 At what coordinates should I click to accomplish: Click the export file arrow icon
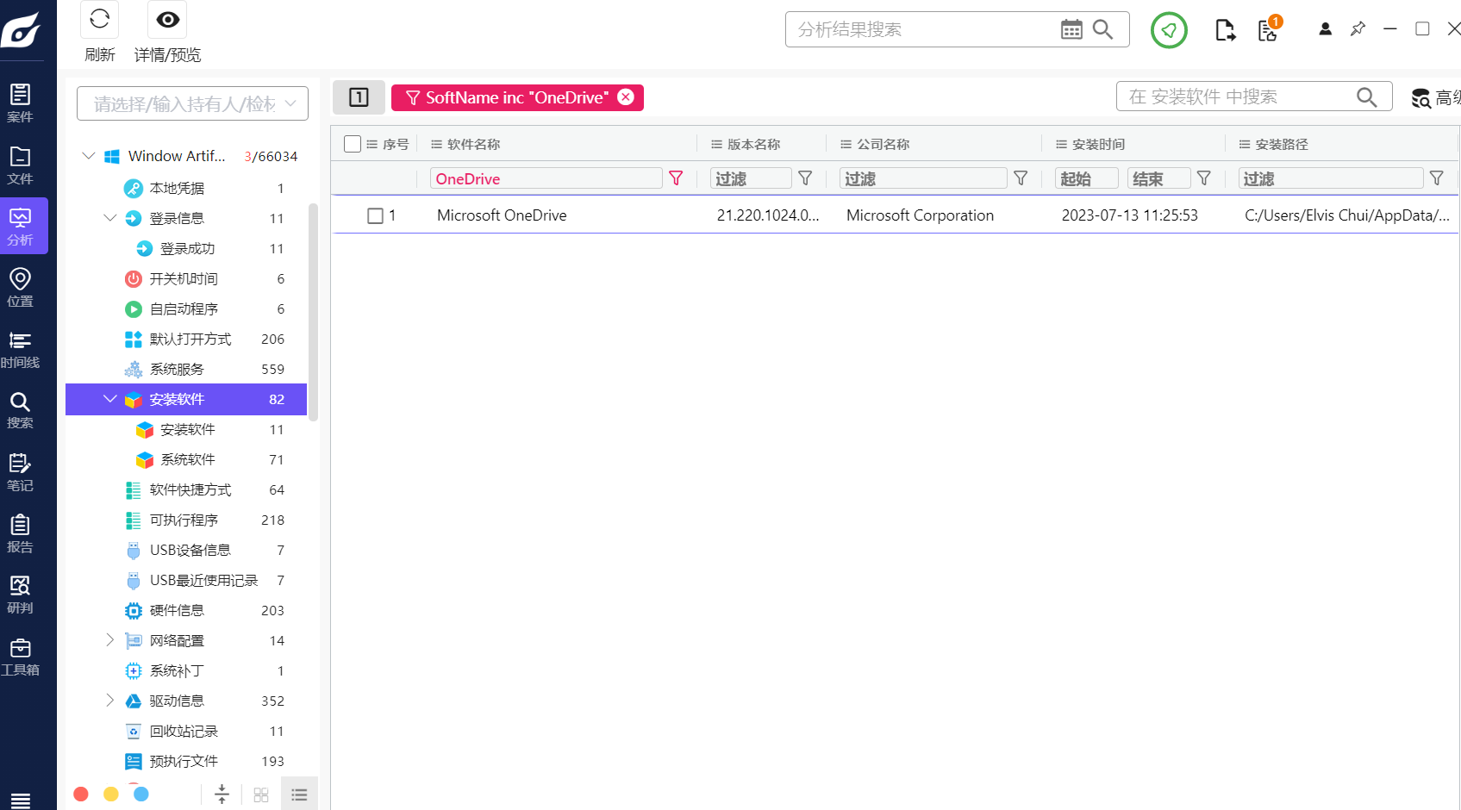coord(1225,30)
